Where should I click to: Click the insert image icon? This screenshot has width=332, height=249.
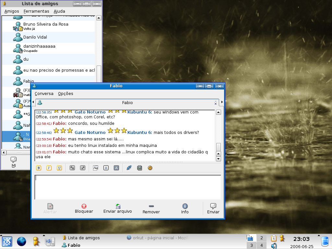[x=139, y=168]
